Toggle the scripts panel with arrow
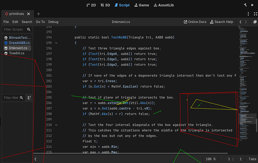This screenshot has width=258, height=163. click(x=36, y=159)
